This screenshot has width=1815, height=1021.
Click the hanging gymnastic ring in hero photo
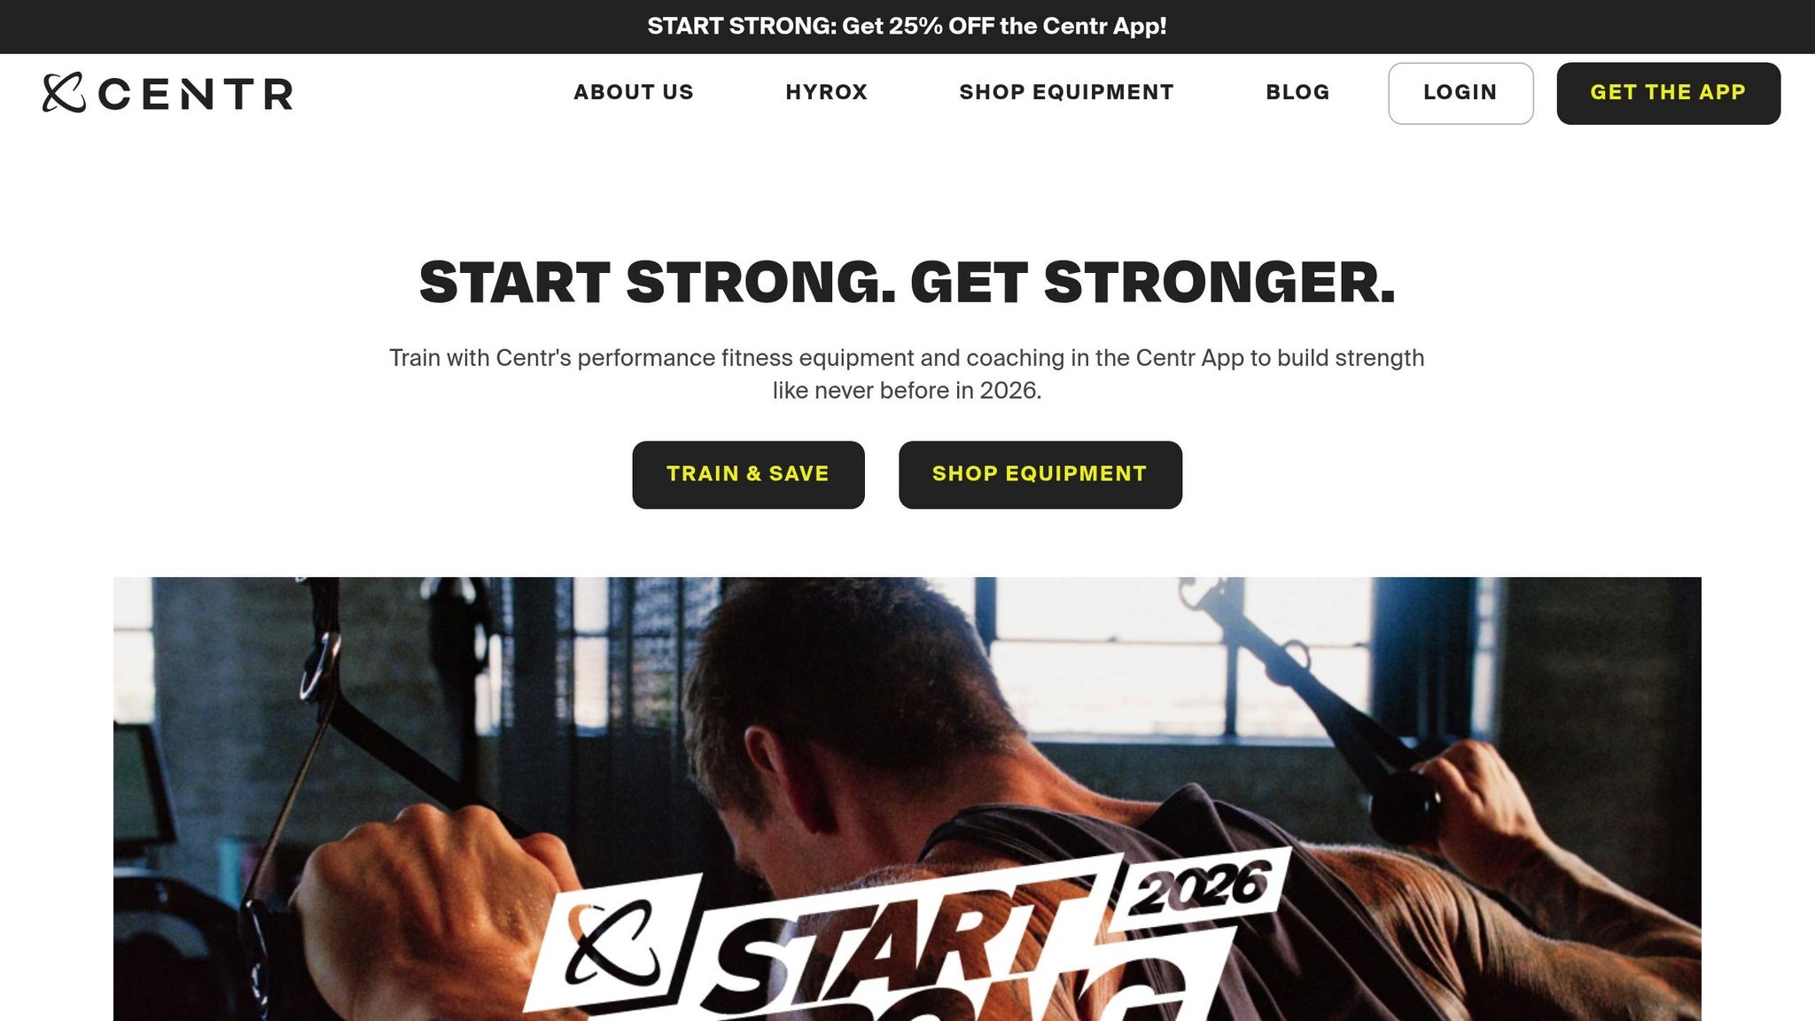tap(317, 660)
